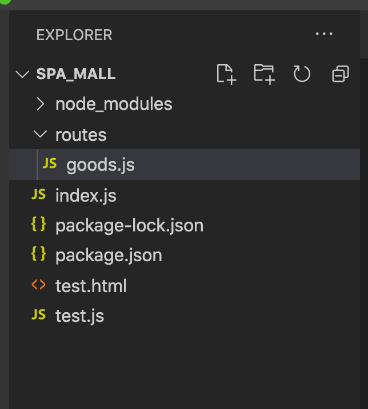The height and width of the screenshot is (409, 368).
Task: Select package-lock.json in the tree
Action: (129, 226)
